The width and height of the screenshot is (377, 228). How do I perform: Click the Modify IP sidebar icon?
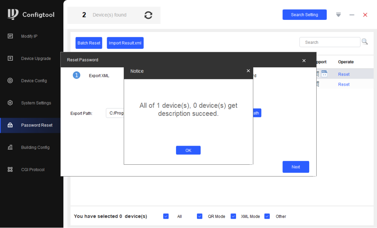tap(10, 36)
